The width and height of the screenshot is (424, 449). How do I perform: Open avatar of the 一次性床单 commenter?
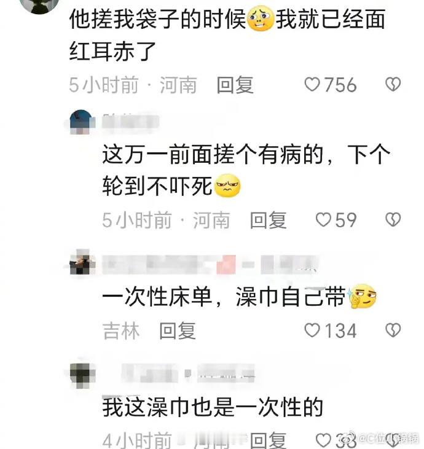82,263
